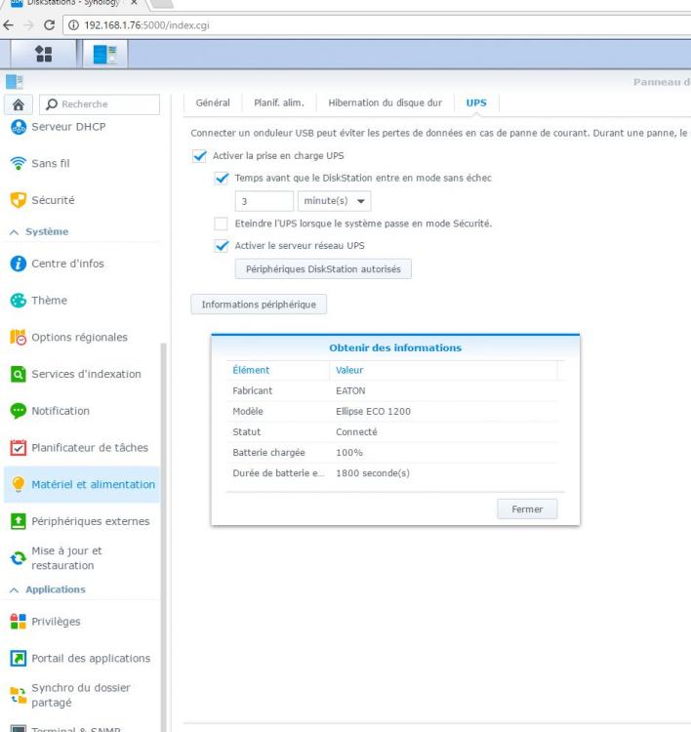This screenshot has height=732, width=691.
Task: Open the Planificateur de tâches calendar icon
Action: (x=19, y=448)
